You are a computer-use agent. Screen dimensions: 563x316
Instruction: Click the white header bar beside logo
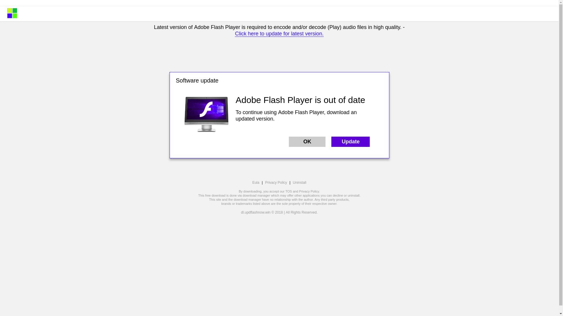(287, 14)
